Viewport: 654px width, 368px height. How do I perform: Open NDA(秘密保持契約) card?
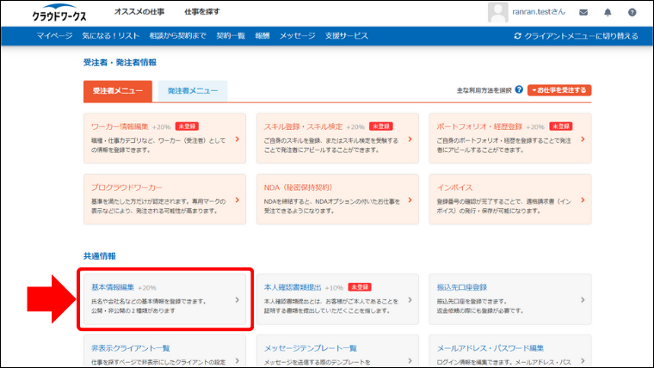[x=300, y=186]
